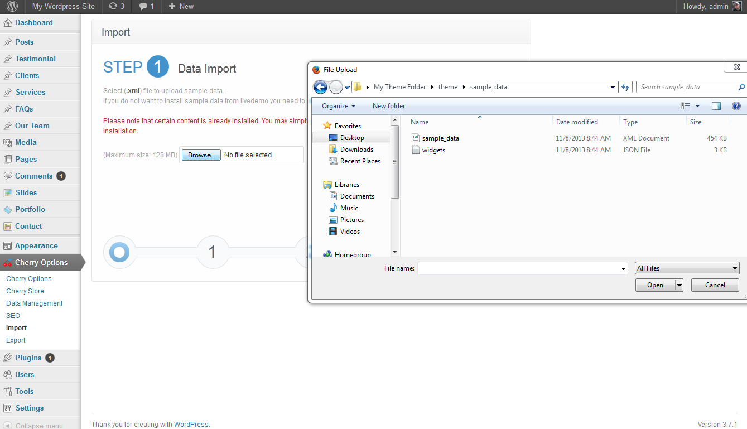This screenshot has height=429, width=747.
Task: Click the WordPress logo in admin bar
Action: tap(12, 7)
